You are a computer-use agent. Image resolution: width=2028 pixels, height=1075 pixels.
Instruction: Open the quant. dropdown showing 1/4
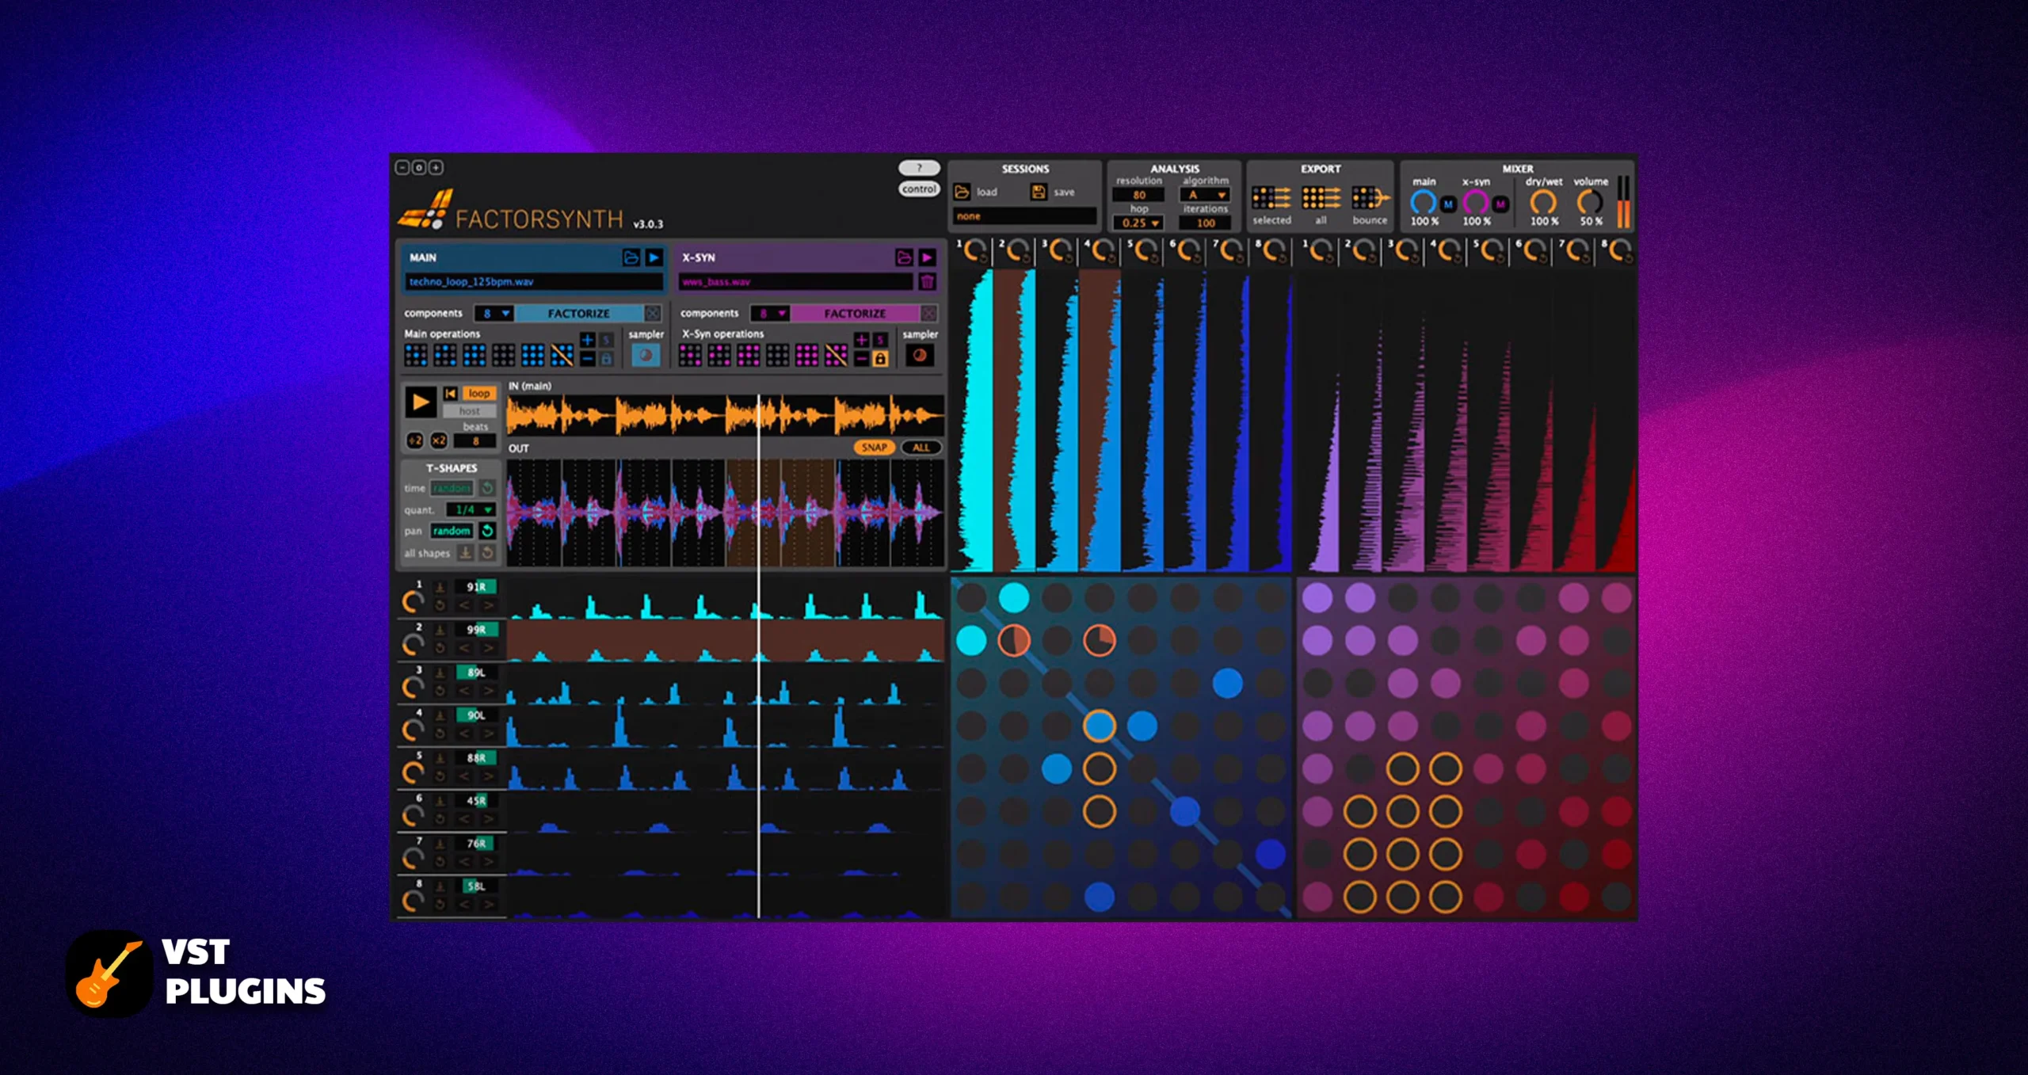(471, 509)
